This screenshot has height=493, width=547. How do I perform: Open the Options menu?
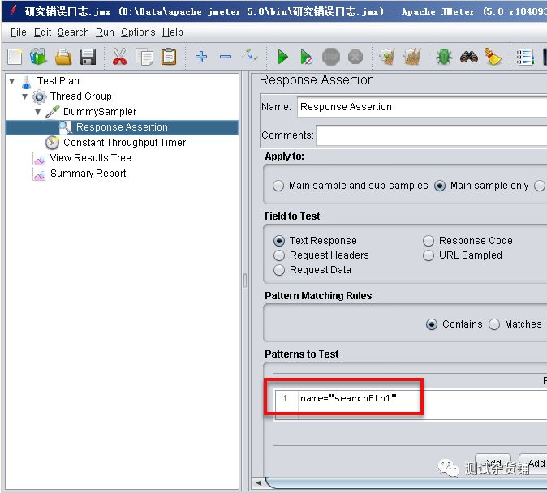(x=138, y=32)
